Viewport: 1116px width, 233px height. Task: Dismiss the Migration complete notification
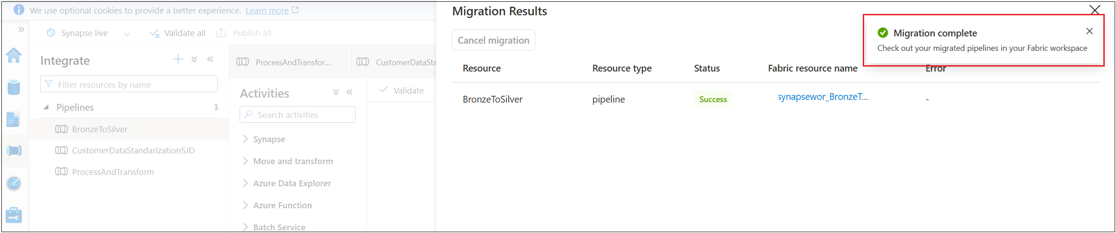pyautogui.click(x=1089, y=31)
